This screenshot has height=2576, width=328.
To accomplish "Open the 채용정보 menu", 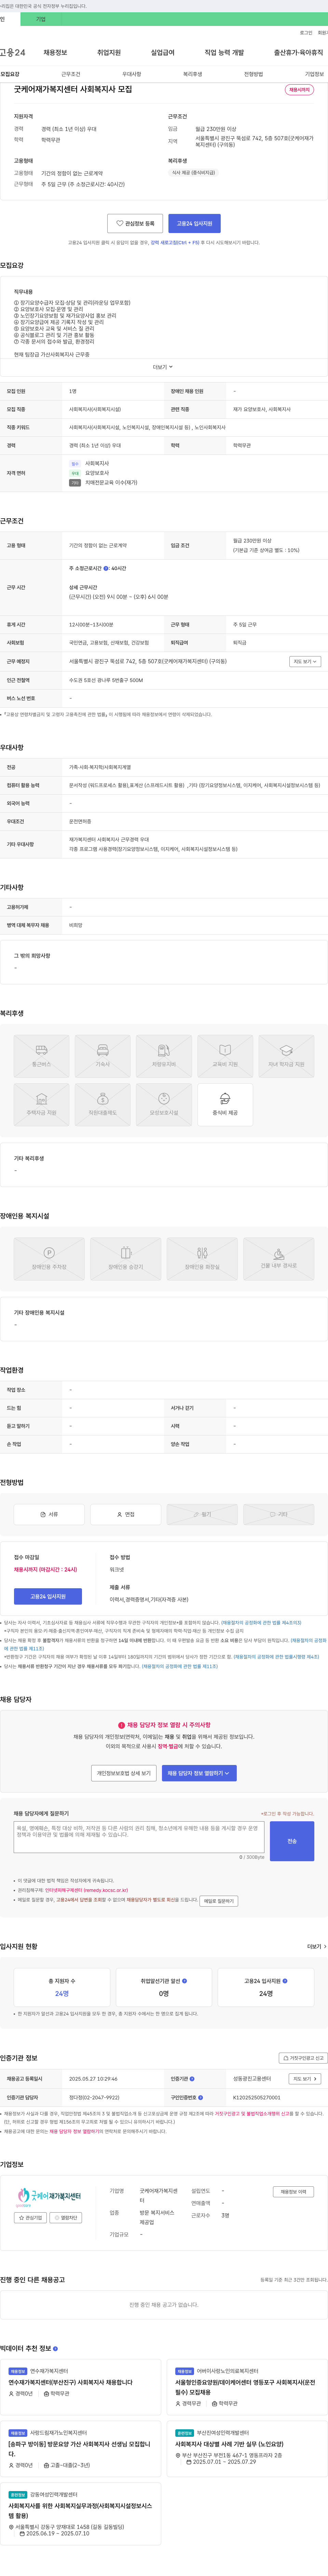I will pos(55,52).
